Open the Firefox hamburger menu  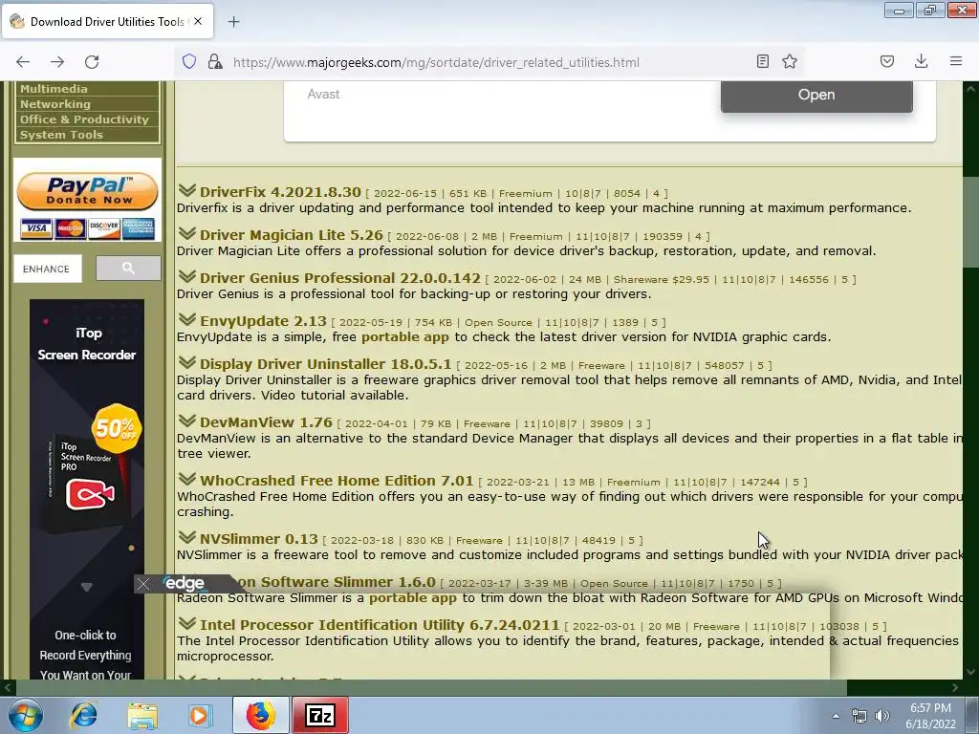pos(955,61)
